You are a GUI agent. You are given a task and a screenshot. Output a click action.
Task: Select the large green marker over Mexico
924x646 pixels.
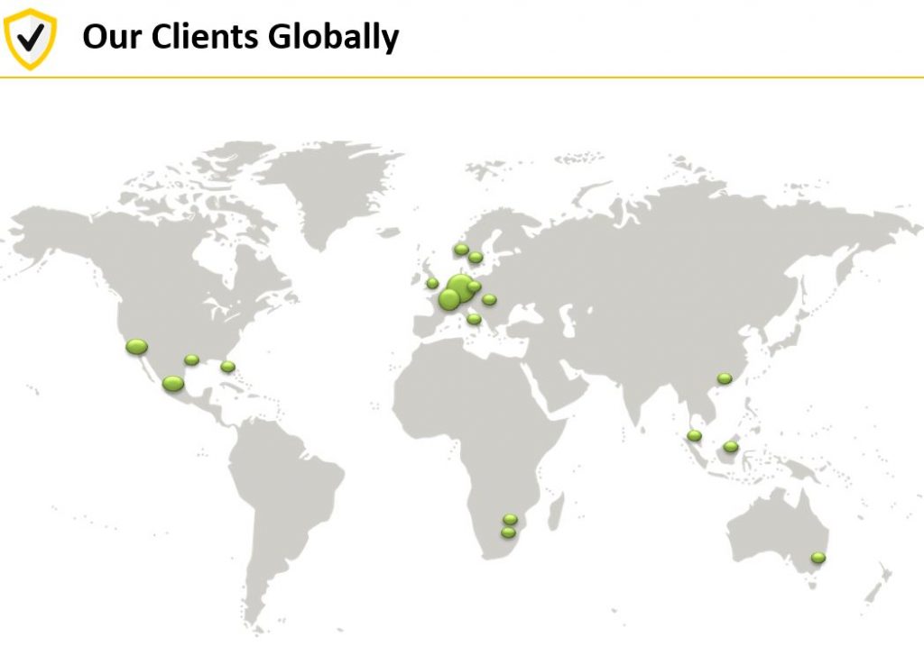coord(173,384)
